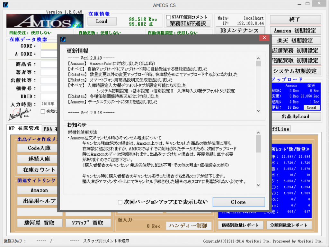
Task: Click 自動受注: 使用しない status text
Action: tap(30, 33)
